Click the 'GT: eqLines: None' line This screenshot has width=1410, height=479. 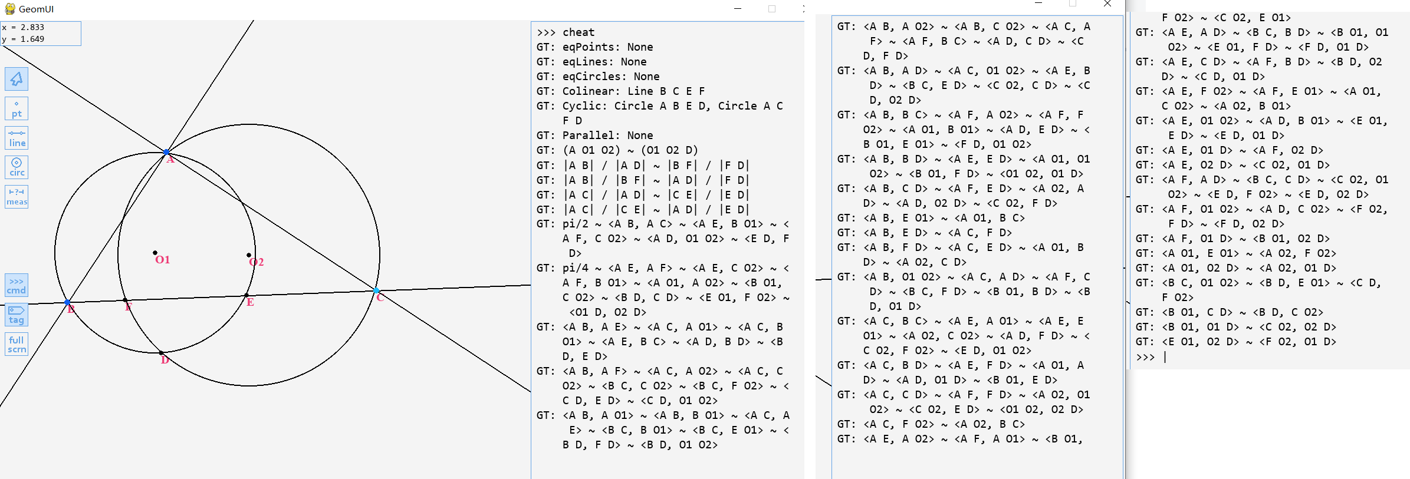click(x=591, y=62)
